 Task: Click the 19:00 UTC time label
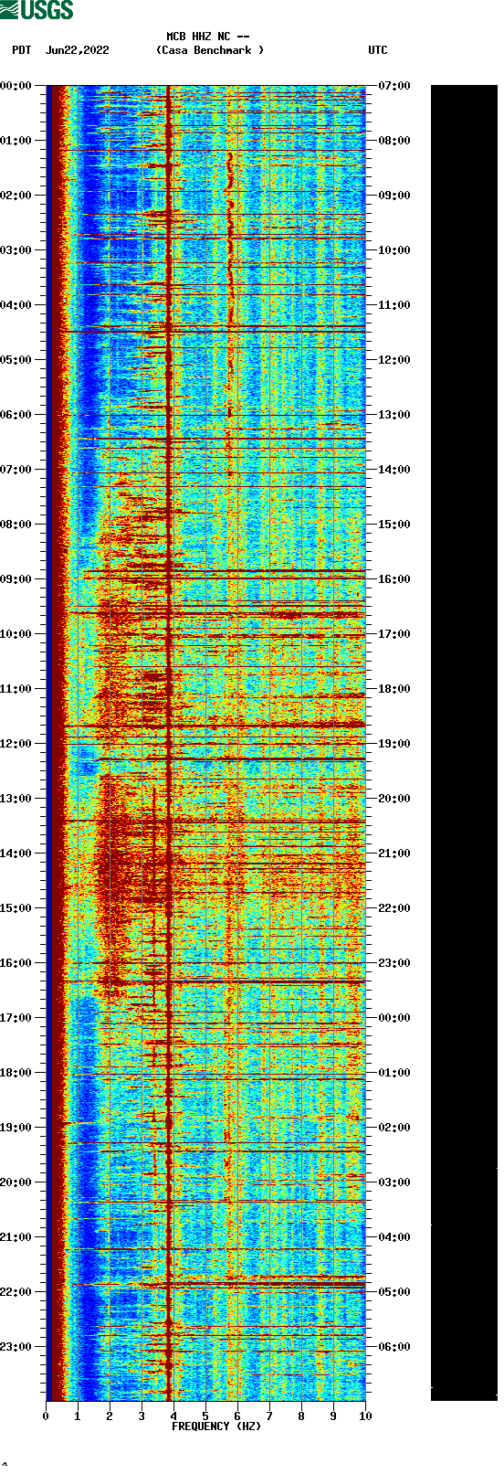tap(394, 744)
